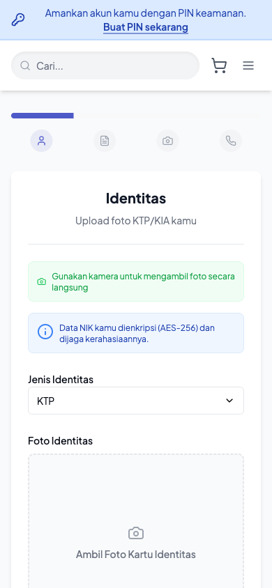The width and height of the screenshot is (272, 588).
Task: Open the Jenis Identitas KTP dropdown
Action: click(136, 401)
